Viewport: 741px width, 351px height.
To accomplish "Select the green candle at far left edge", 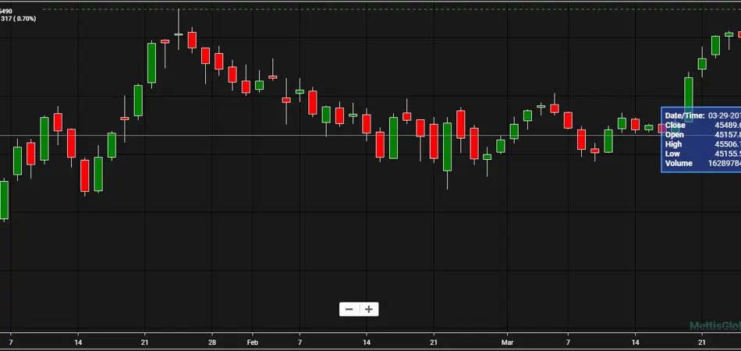I will coord(3,200).
